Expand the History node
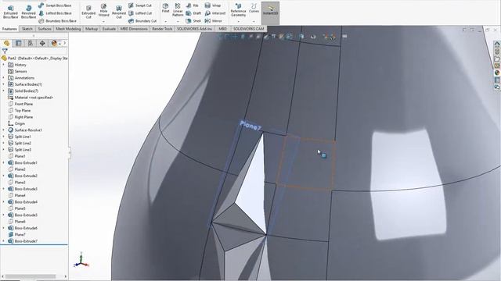Viewport: 501px width, 281px height. (3, 65)
